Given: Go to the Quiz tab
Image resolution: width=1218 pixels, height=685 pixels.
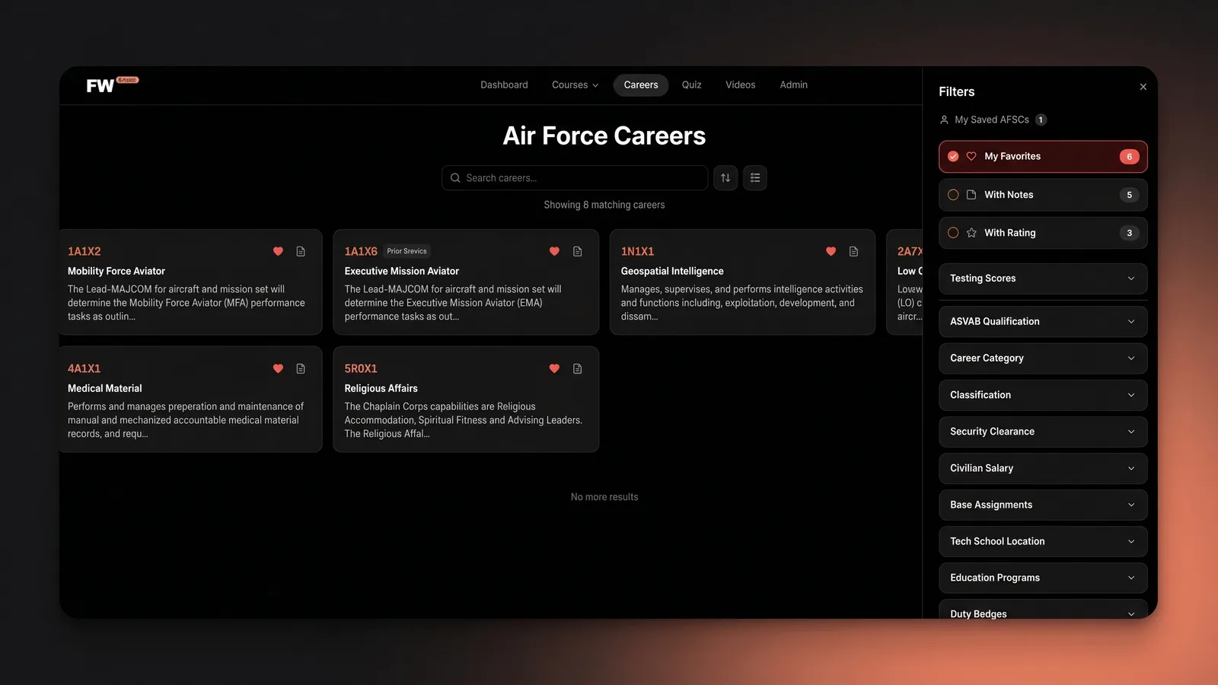Looking at the screenshot, I should [691, 84].
